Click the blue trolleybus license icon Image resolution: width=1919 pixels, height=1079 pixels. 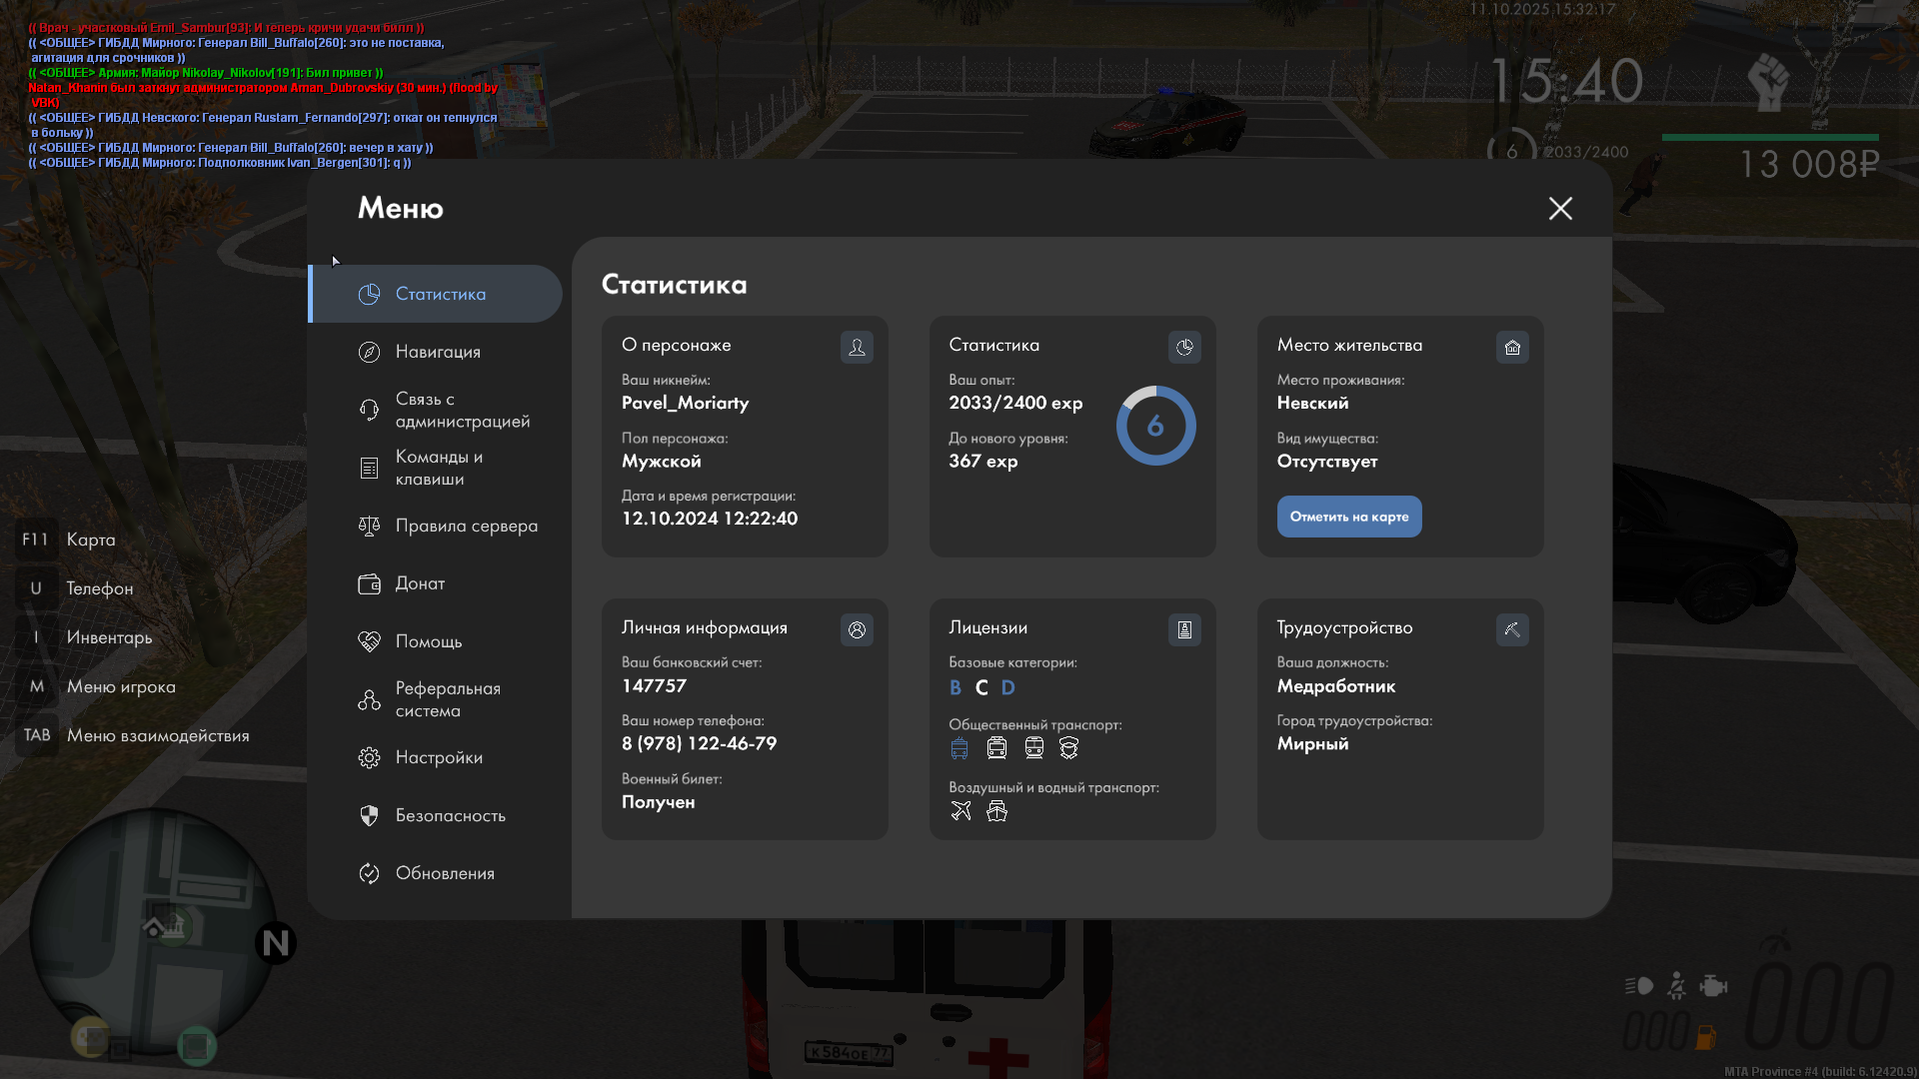click(959, 748)
